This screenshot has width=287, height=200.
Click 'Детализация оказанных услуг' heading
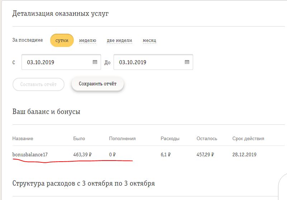click(x=61, y=14)
